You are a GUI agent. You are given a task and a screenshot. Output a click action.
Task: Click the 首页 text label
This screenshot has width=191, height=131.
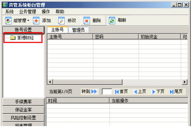pyautogui.click(x=124, y=92)
